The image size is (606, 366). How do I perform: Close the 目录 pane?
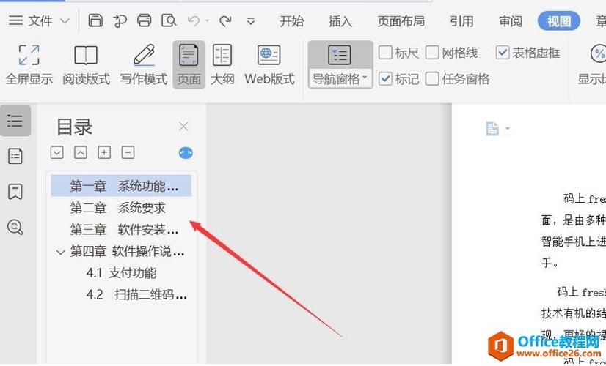tap(183, 127)
